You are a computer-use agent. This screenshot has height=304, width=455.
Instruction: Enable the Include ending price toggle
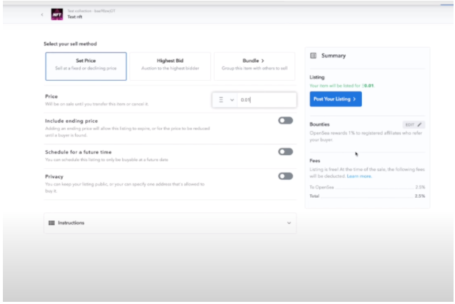point(285,121)
